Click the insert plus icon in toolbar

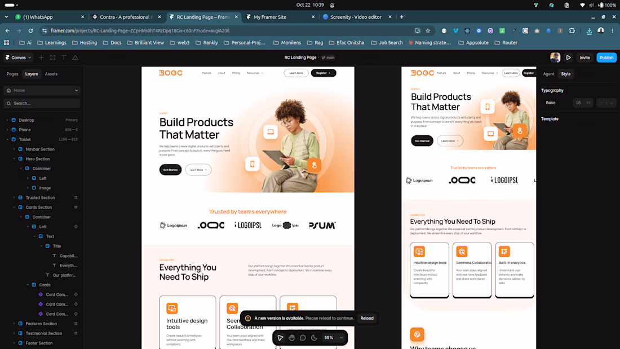pyautogui.click(x=41, y=58)
